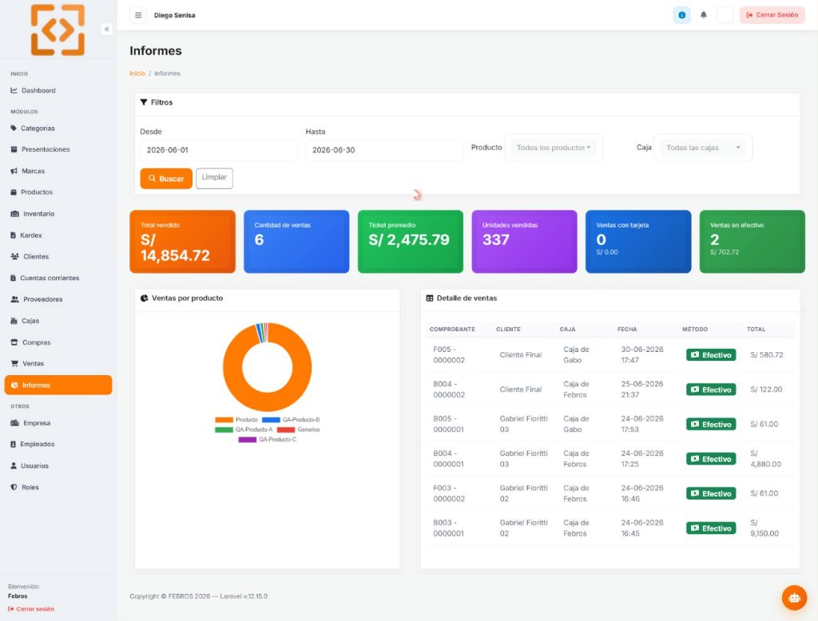Click the Total column header
Viewport: 818px width, 621px height.
tap(756, 330)
